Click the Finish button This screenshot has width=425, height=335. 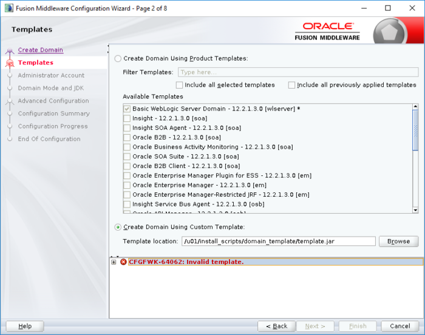pyautogui.click(x=358, y=326)
